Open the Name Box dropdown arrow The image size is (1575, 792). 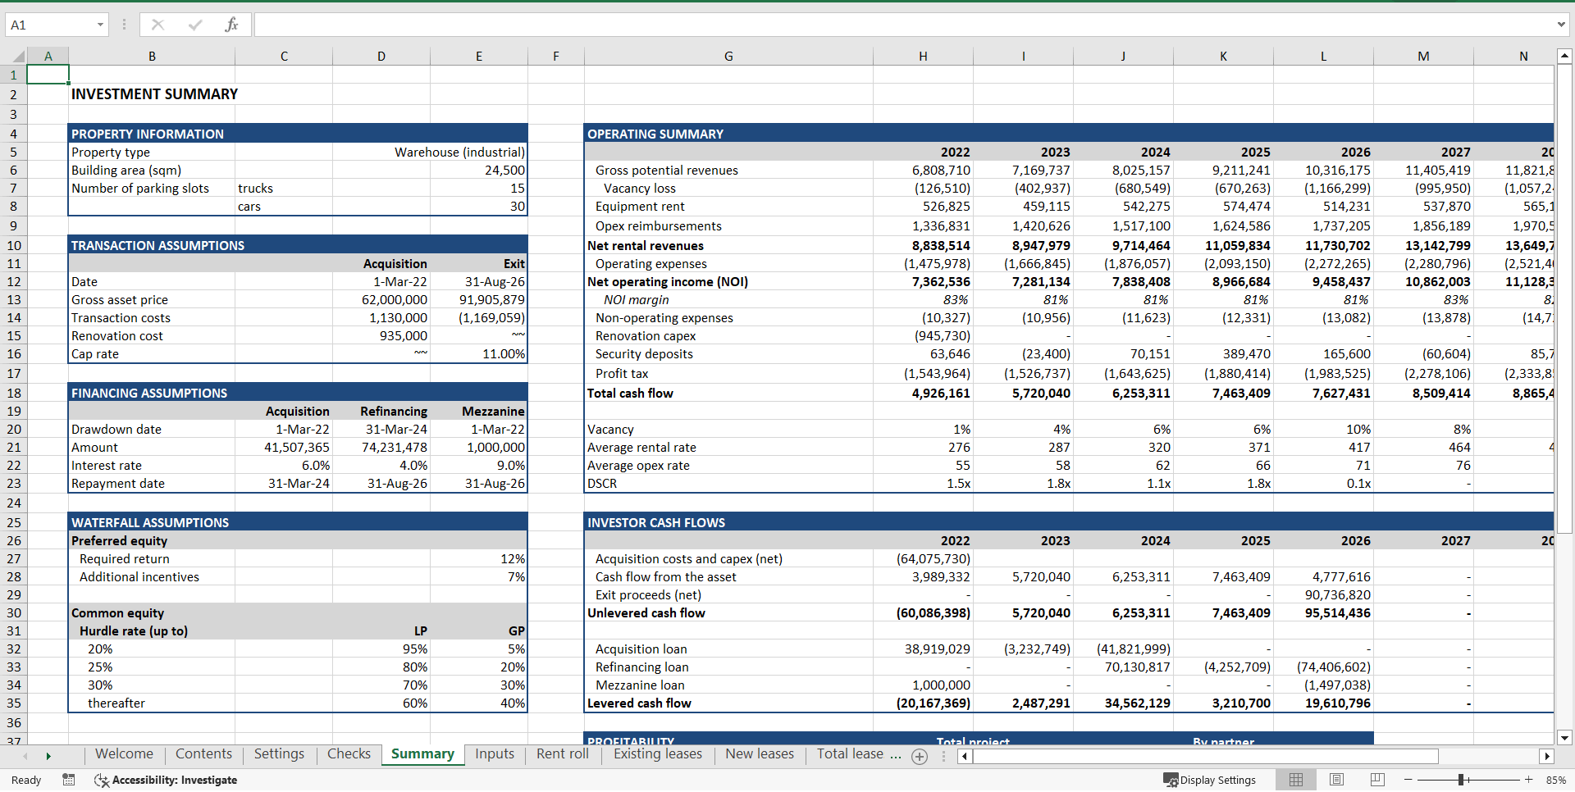click(100, 25)
